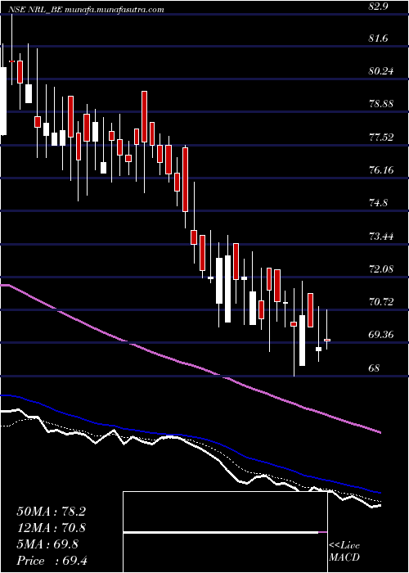Screen dimensions: 409x573
Task: Click the 5MA : 69.8 readout
Action: (x=47, y=544)
